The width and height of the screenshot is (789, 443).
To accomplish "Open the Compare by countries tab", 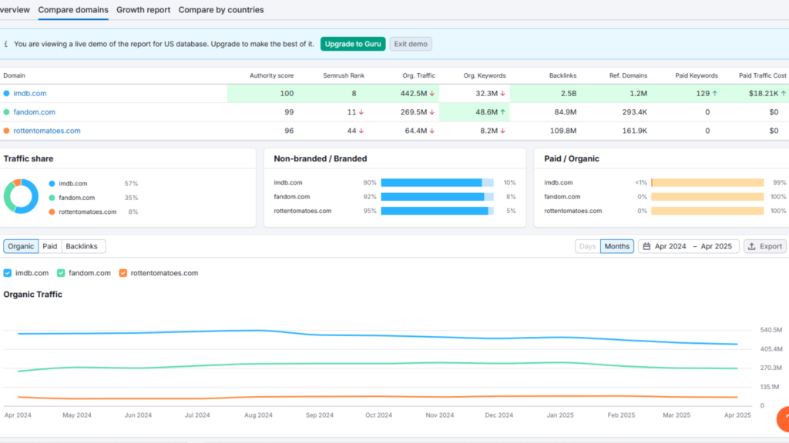I will tap(221, 10).
